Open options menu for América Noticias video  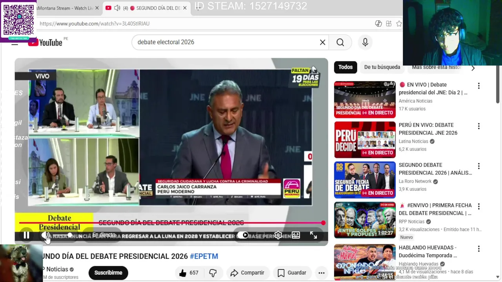point(478,86)
